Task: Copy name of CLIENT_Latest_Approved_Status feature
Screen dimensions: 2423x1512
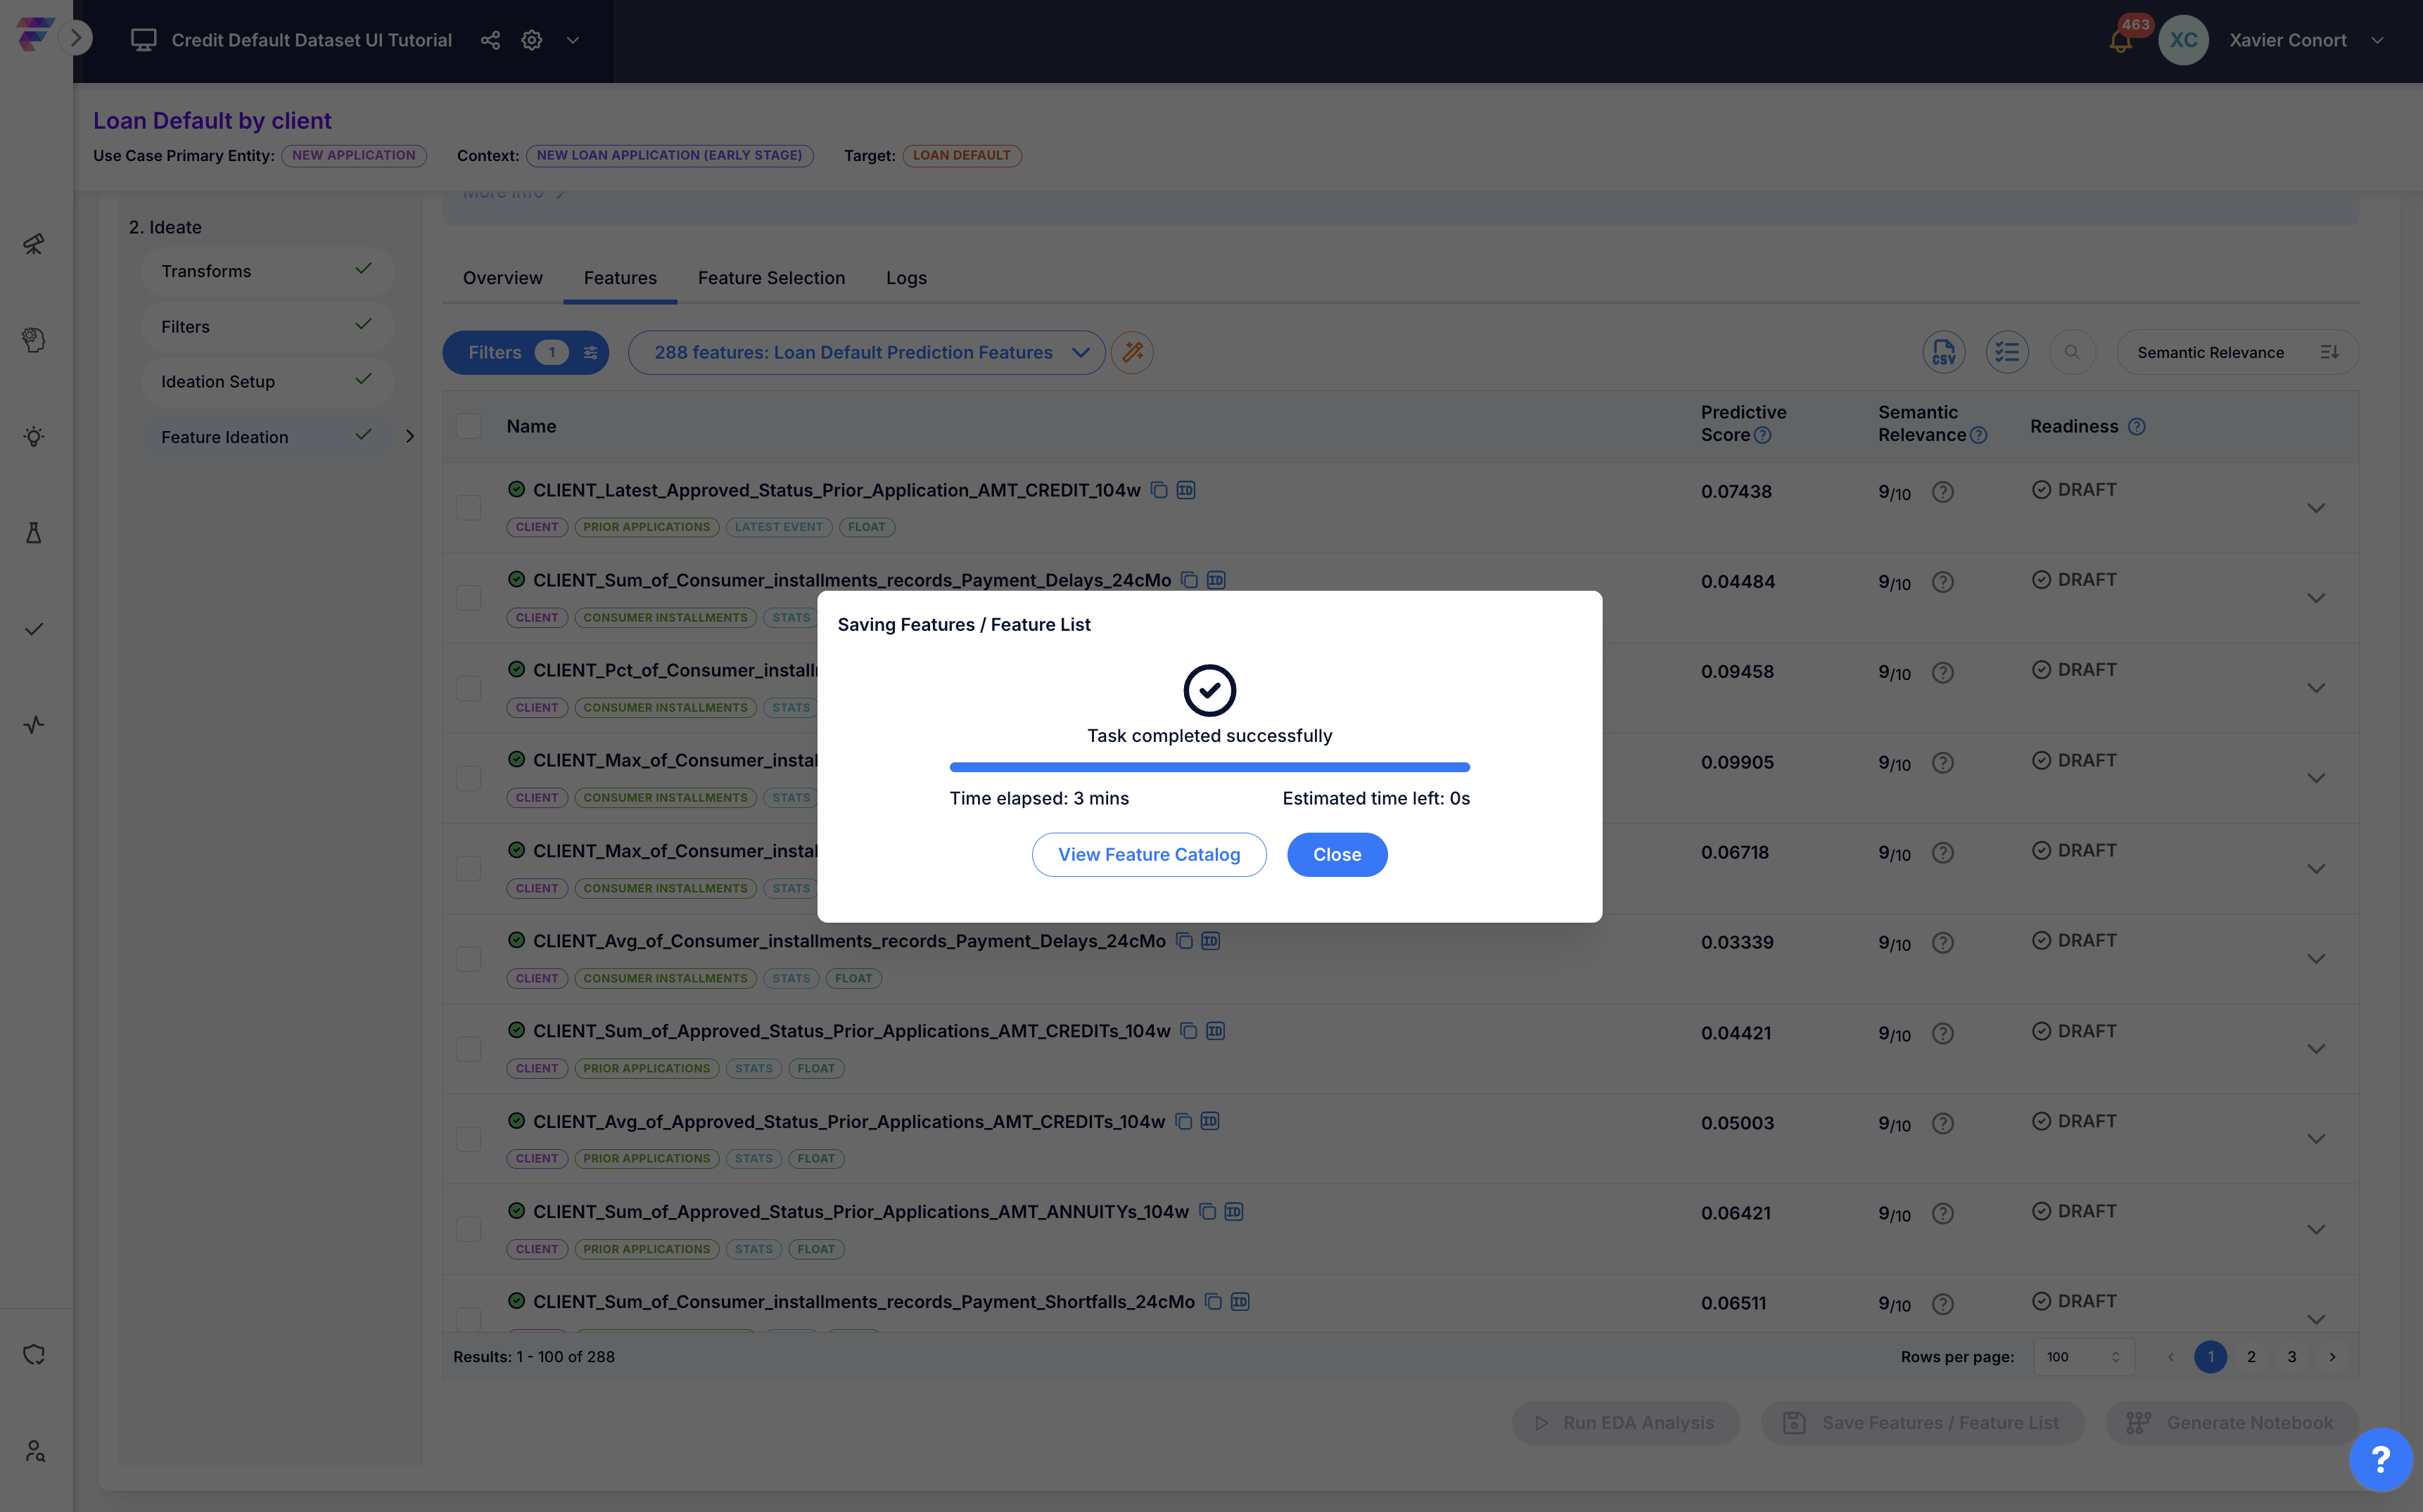Action: 1159,490
